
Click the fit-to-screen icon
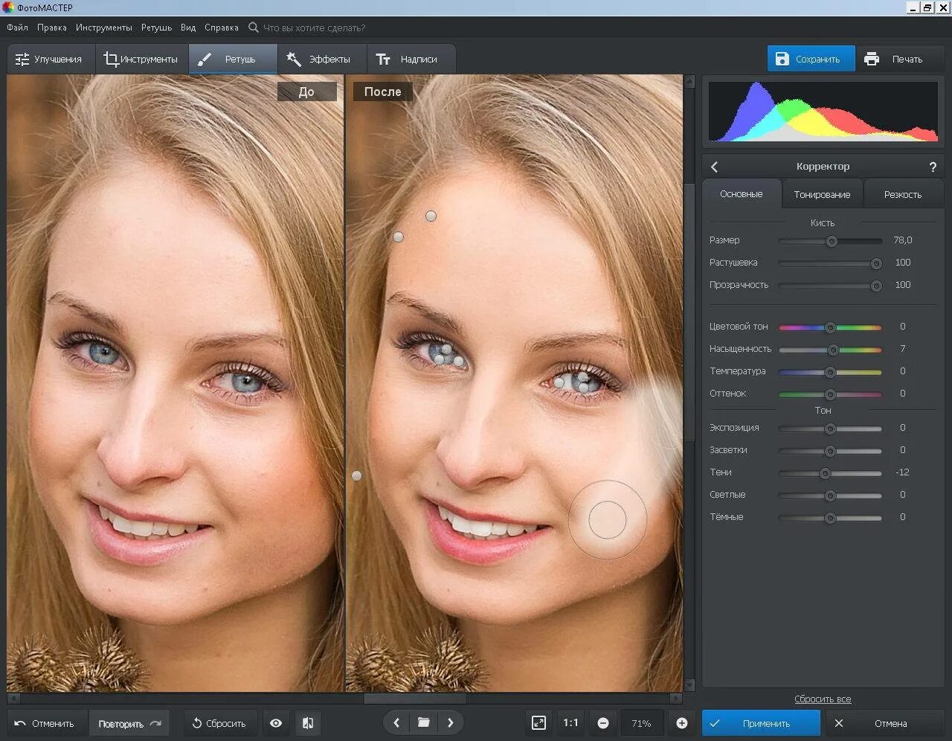pyautogui.click(x=538, y=723)
